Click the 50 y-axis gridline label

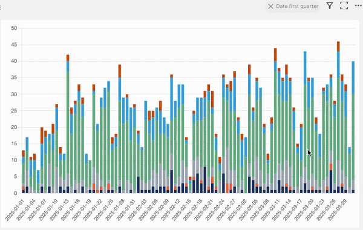[x=14, y=28]
